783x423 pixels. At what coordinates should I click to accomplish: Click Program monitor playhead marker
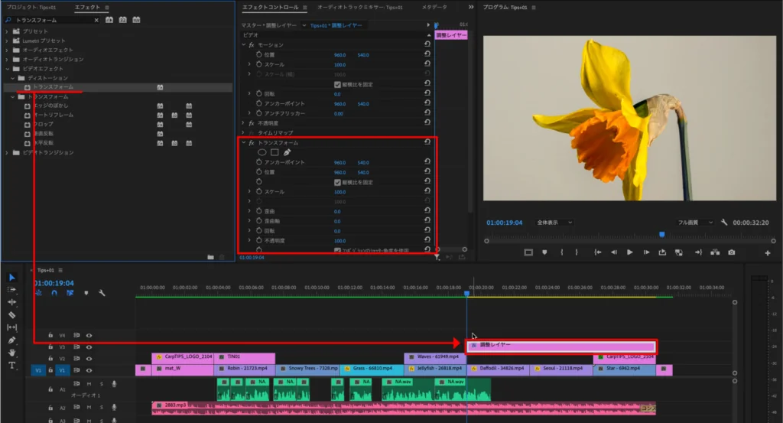point(661,234)
